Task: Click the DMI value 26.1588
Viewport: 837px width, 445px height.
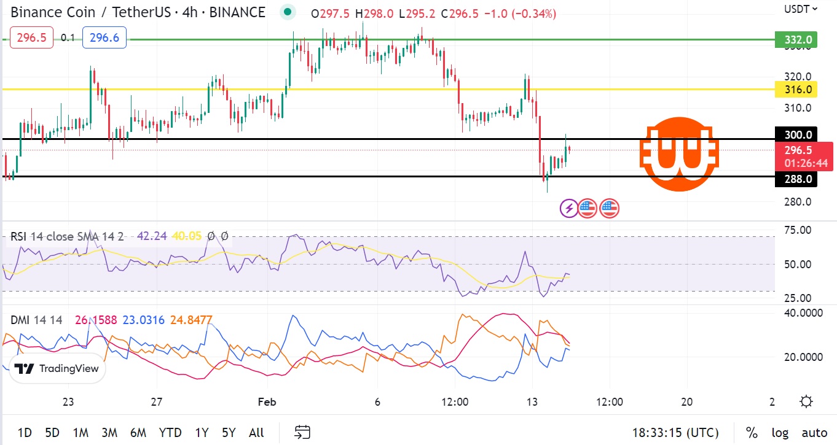Action: [x=96, y=320]
